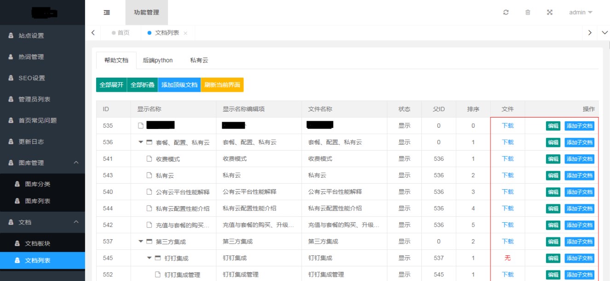Viewport: 610px width, 281px height.
Task: Download the file for 收费模式 row
Action: click(x=507, y=159)
